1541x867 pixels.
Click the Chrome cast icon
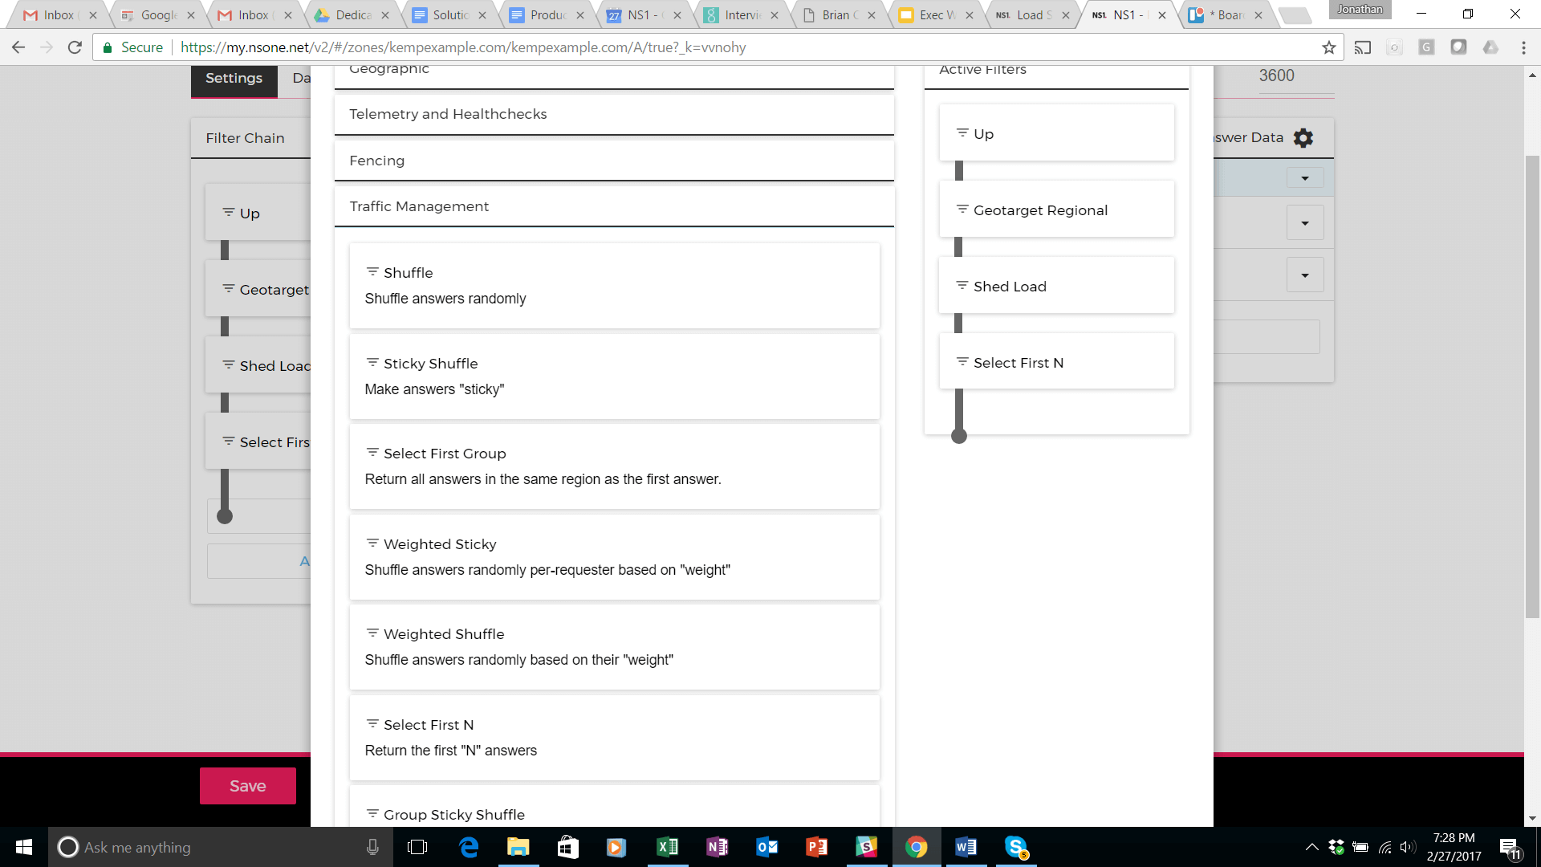(x=1363, y=47)
